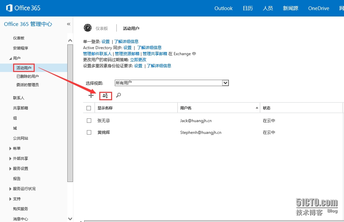Click the 管理共享邮箱 link

(x=155, y=54)
